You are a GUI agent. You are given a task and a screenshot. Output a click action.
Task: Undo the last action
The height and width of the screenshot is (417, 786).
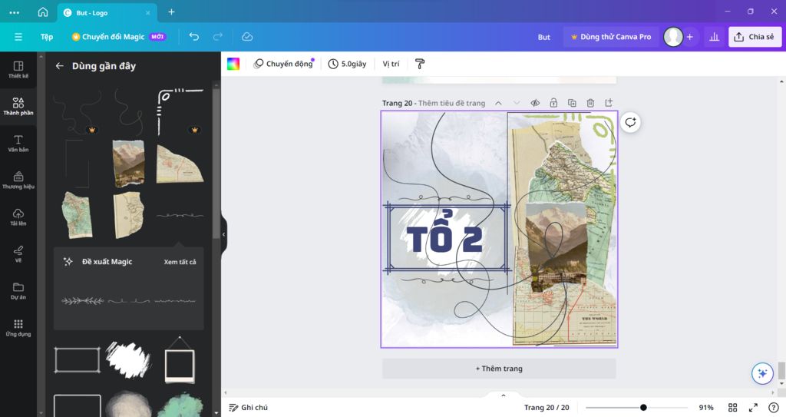pyautogui.click(x=194, y=37)
